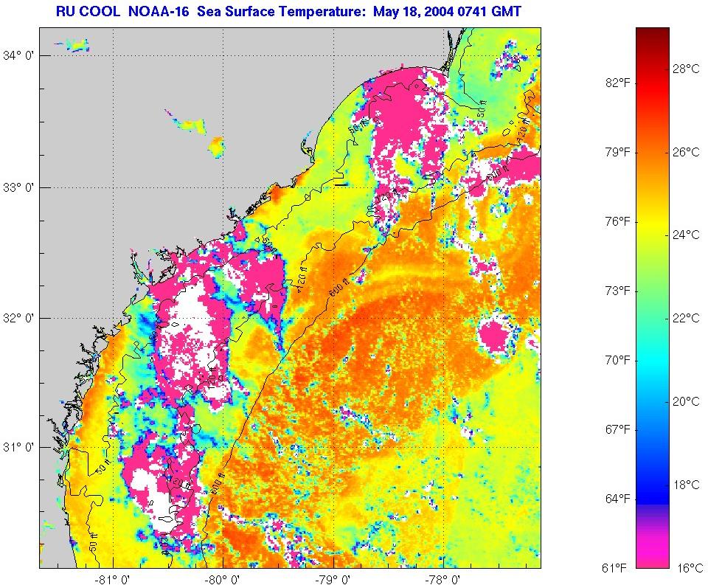Click the 26°C colorbar label
The height and width of the screenshot is (585, 708).
pos(687,152)
